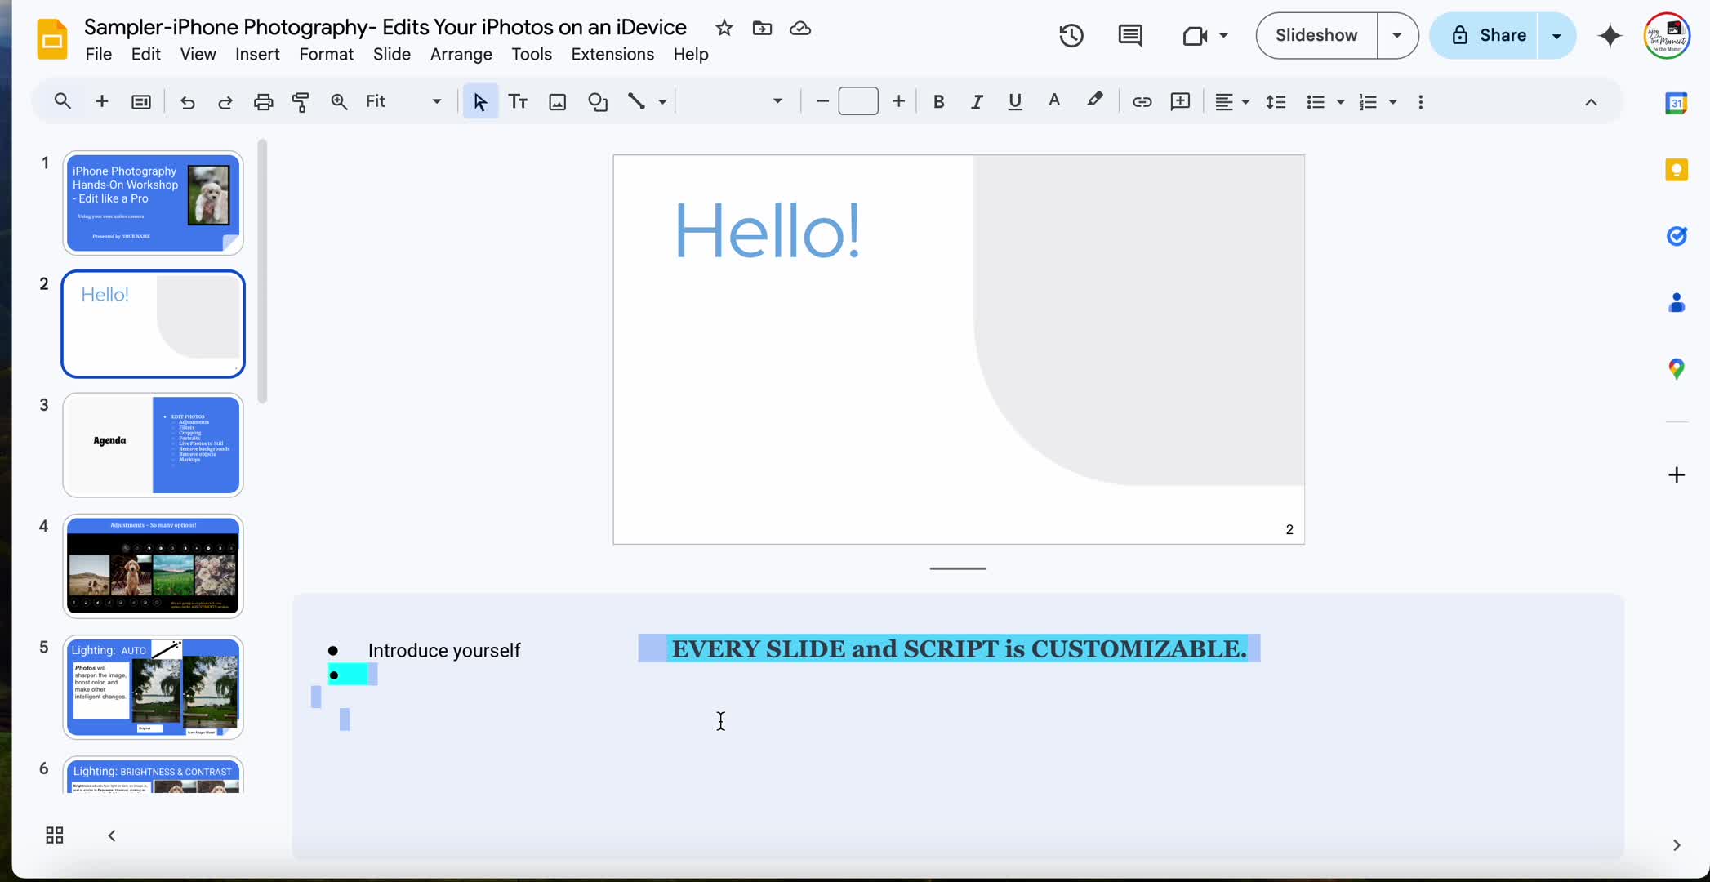Open Share options arrow

[x=1556, y=35]
